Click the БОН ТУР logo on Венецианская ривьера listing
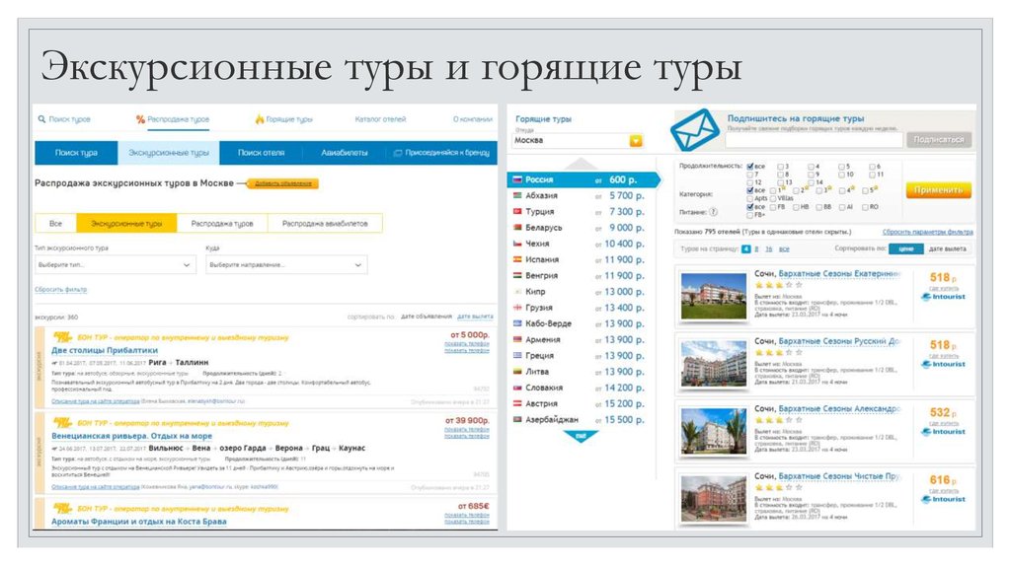Viewport: 1011px width, 566px height. tap(62, 423)
